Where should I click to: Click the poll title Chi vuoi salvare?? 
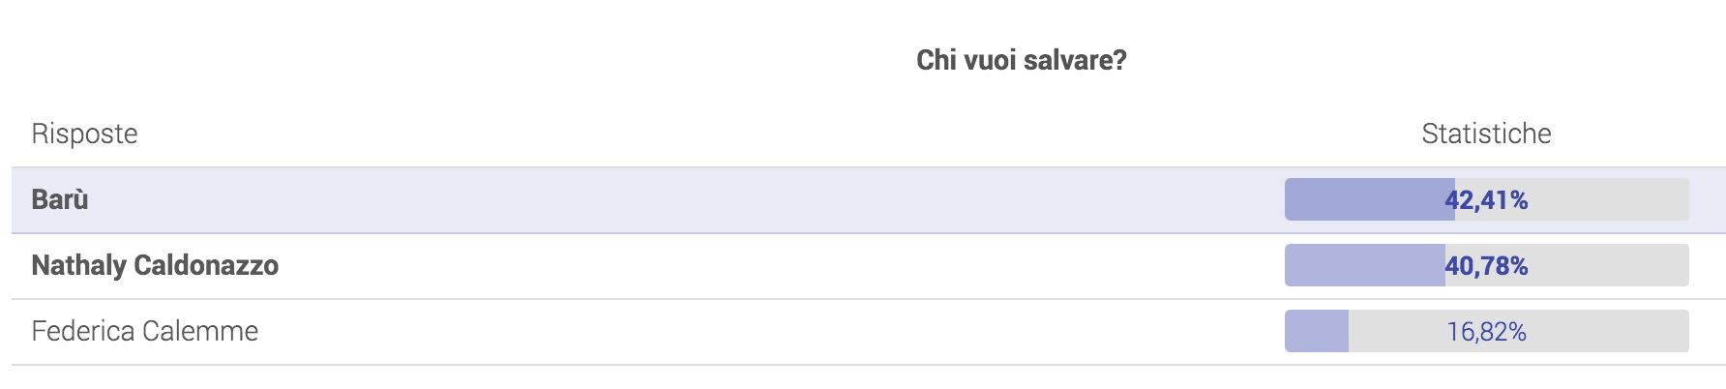click(1022, 60)
